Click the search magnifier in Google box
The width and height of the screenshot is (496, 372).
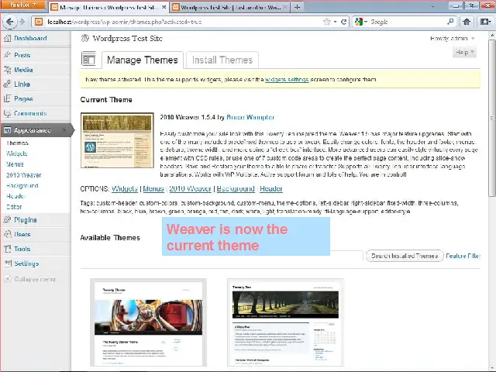[x=450, y=22]
